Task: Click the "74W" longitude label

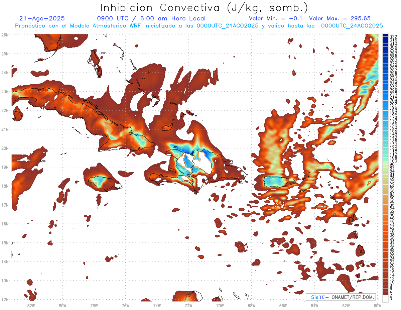Action: point(157,305)
